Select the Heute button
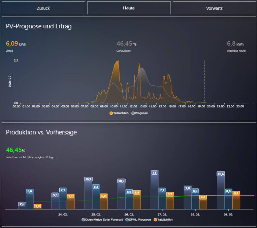257x228 pixels. click(x=129, y=8)
